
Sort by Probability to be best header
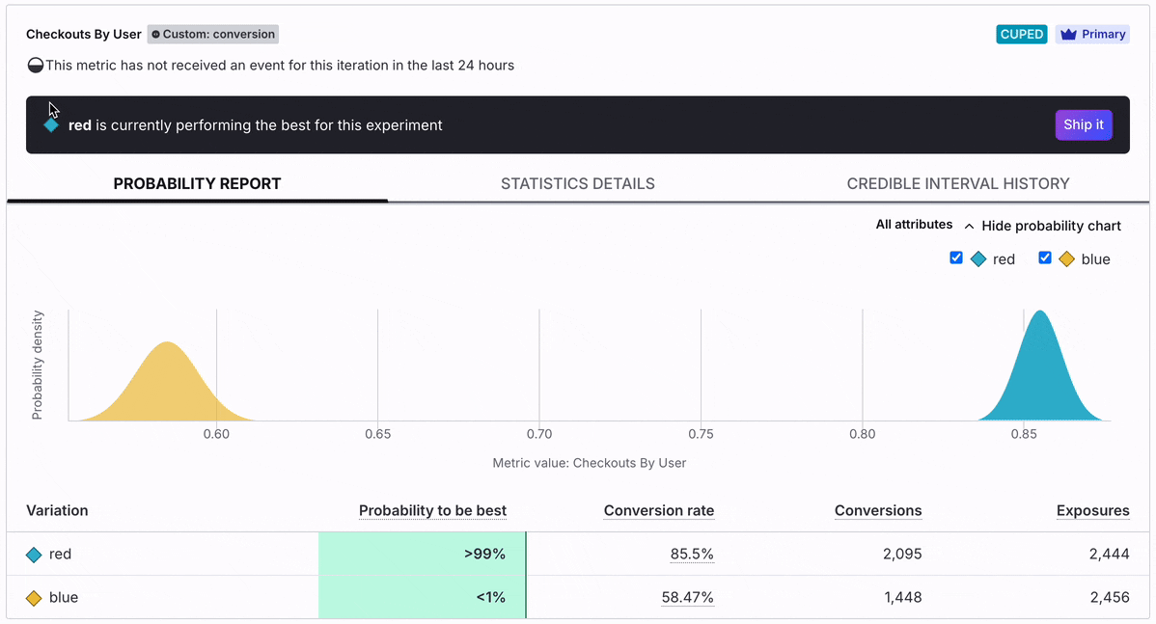[432, 510]
